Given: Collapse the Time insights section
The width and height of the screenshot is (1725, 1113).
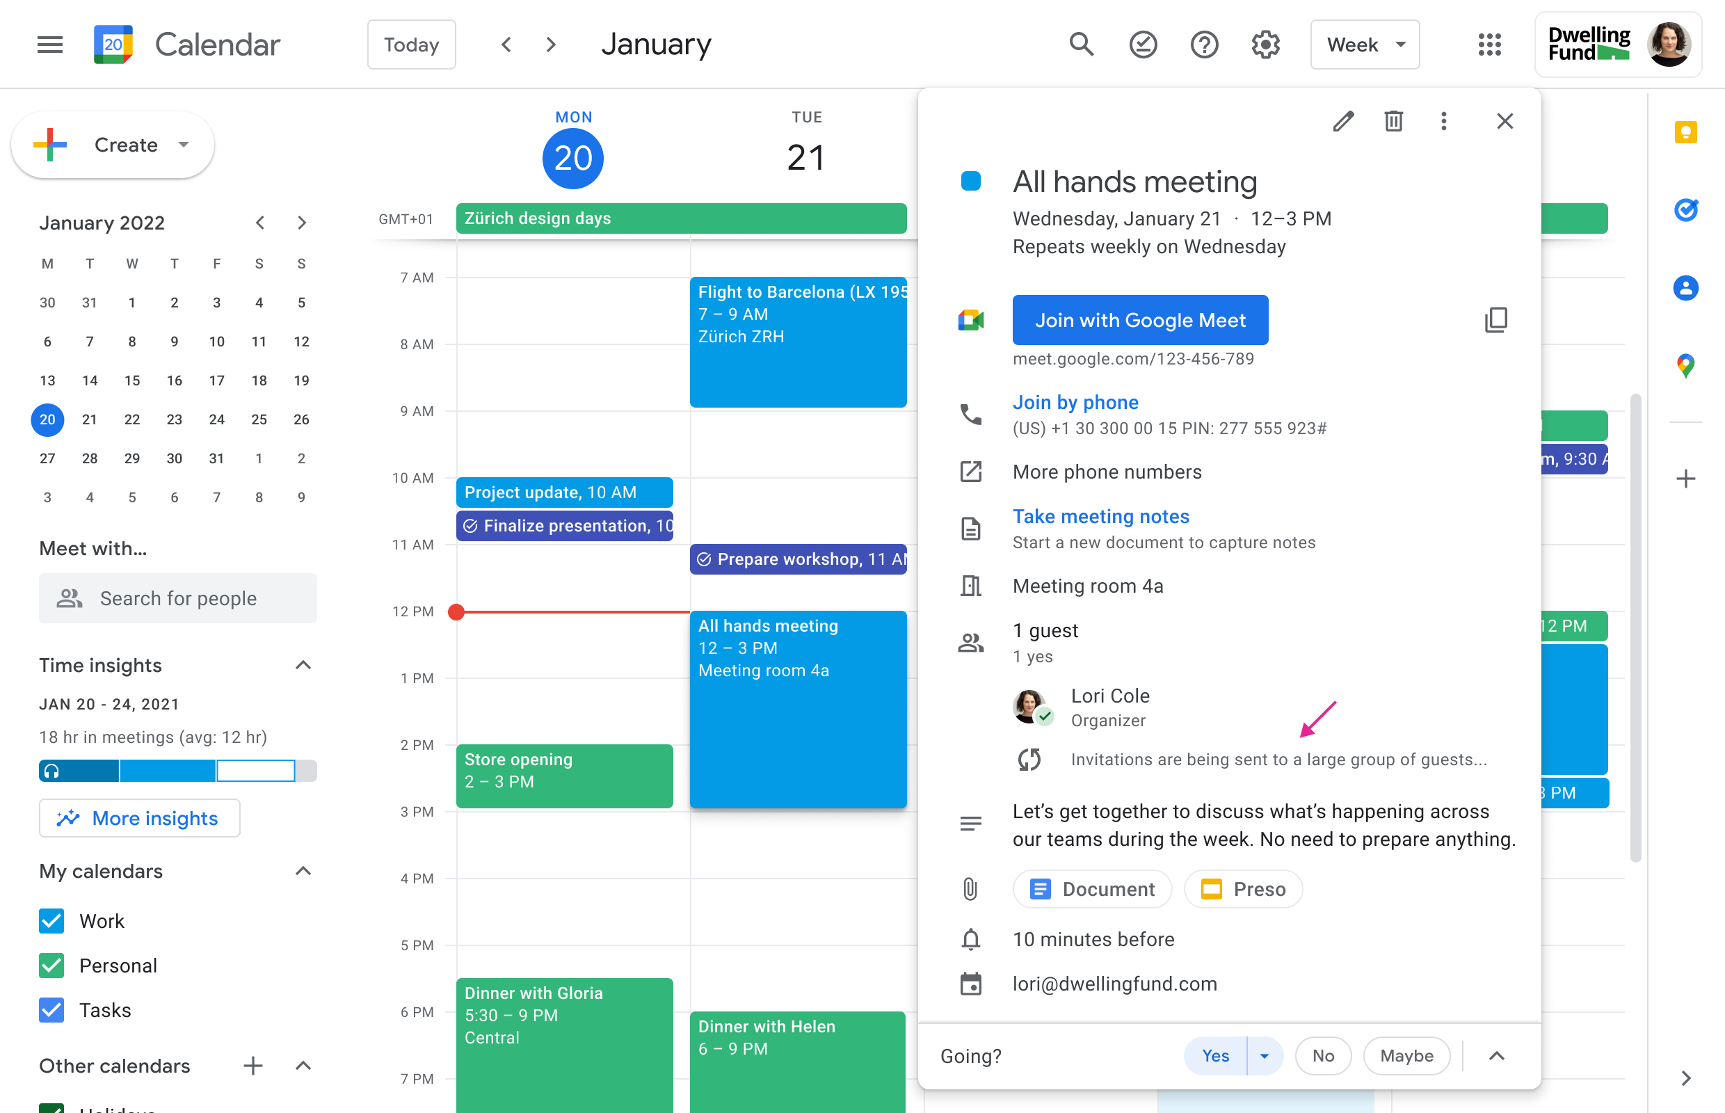Looking at the screenshot, I should 303,665.
